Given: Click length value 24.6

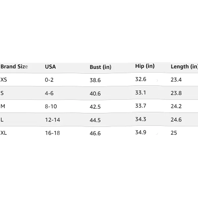Looking at the screenshot, I should 176,119.
